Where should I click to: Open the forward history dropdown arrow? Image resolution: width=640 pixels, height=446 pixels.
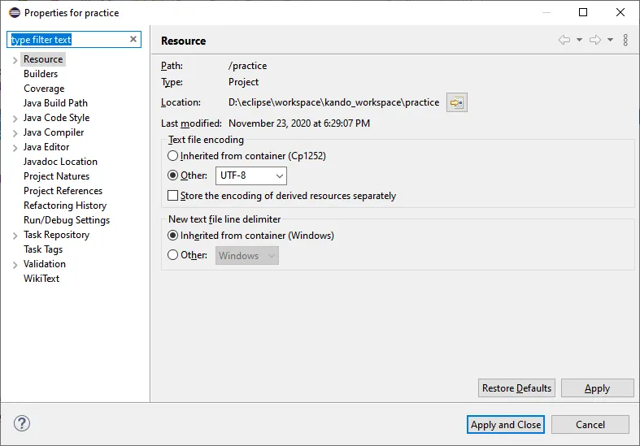(610, 40)
